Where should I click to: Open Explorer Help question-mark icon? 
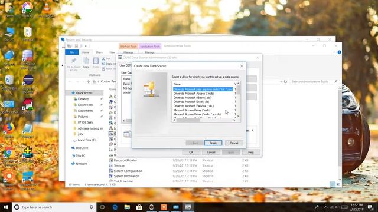(x=339, y=52)
